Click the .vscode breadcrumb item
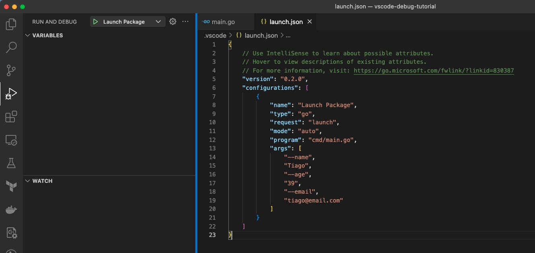This screenshot has width=535, height=253. pos(215,35)
